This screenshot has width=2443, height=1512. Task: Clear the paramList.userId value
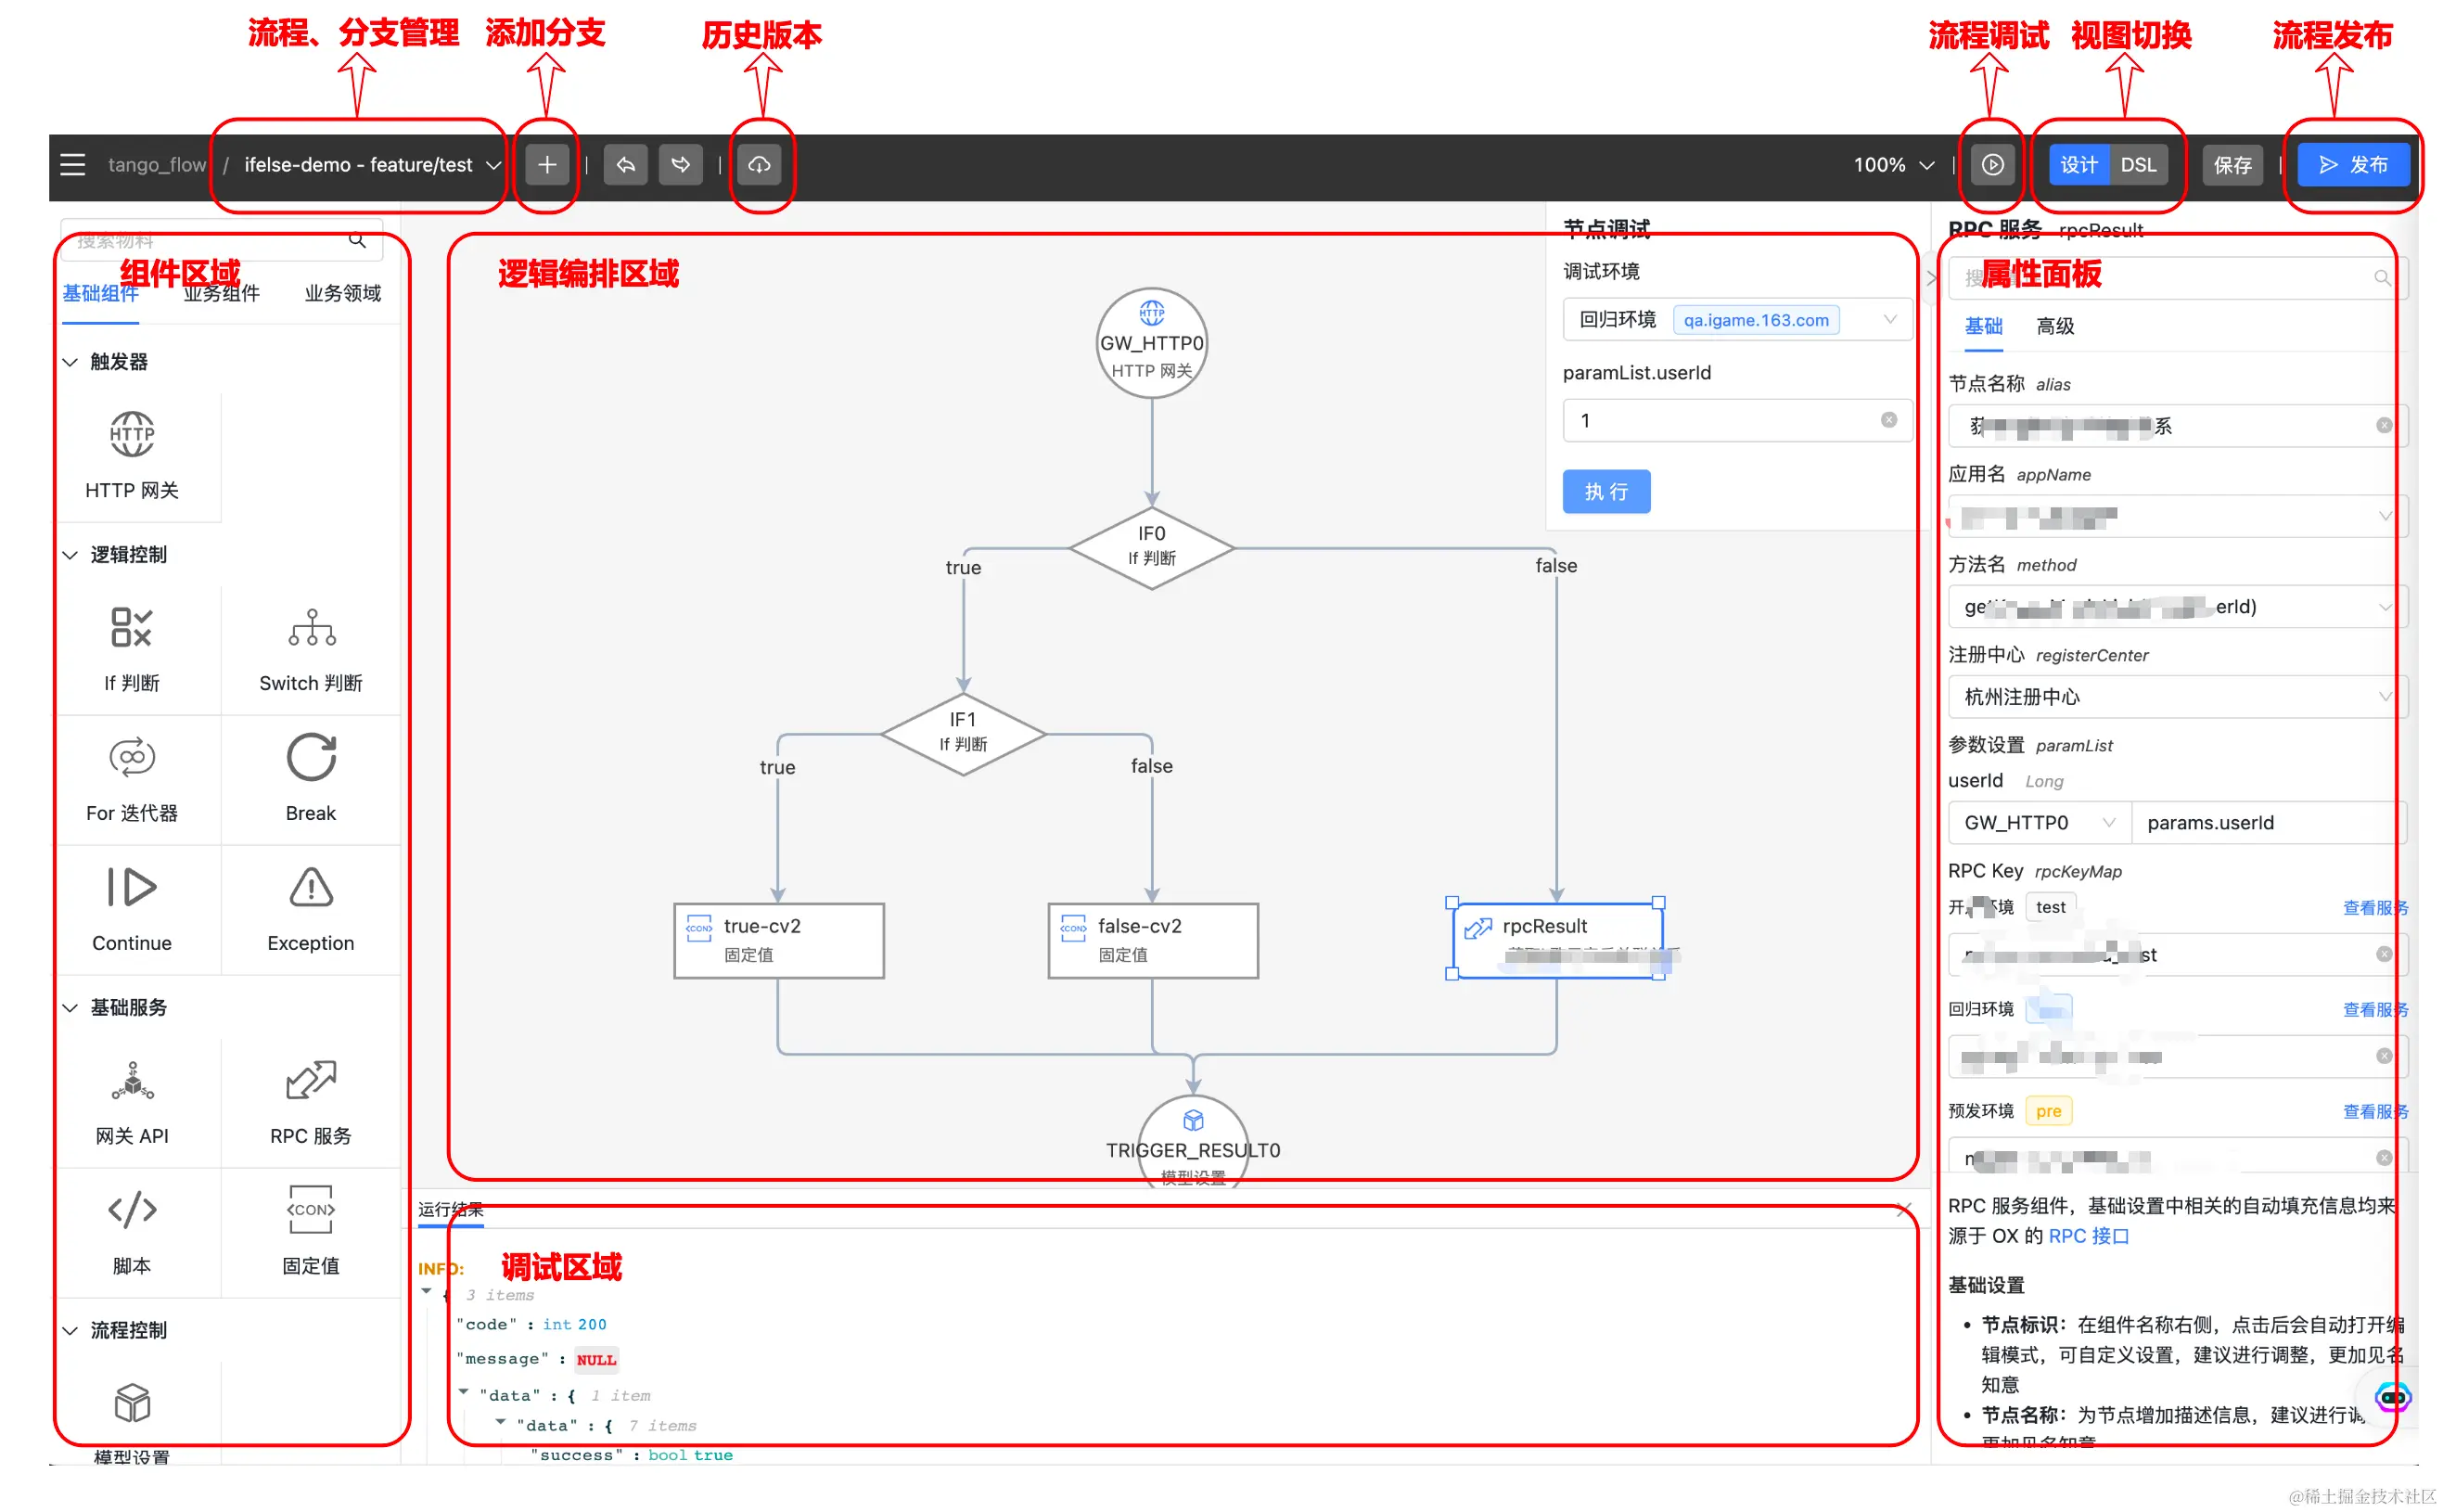point(1888,420)
